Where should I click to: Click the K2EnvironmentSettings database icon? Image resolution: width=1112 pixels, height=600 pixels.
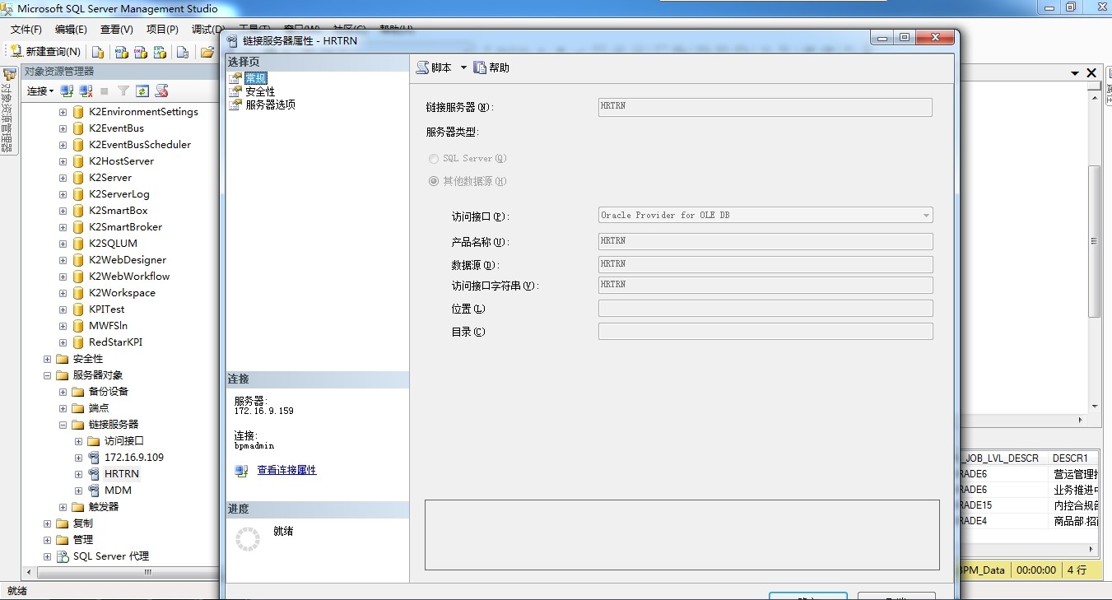78,112
